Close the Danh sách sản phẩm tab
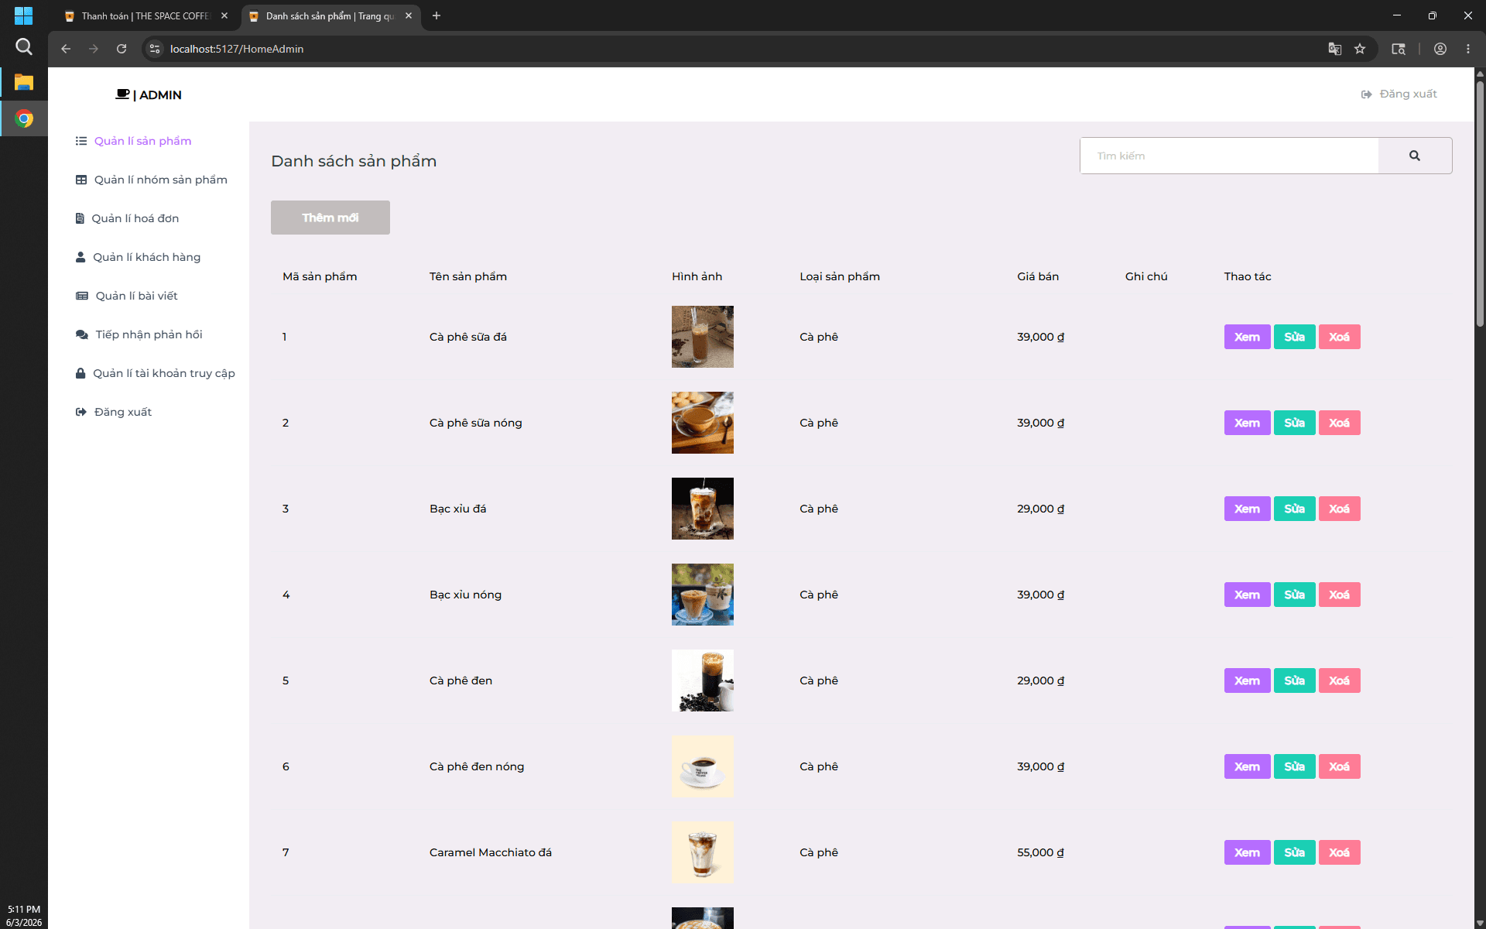Image resolution: width=1486 pixels, height=929 pixels. pyautogui.click(x=409, y=15)
